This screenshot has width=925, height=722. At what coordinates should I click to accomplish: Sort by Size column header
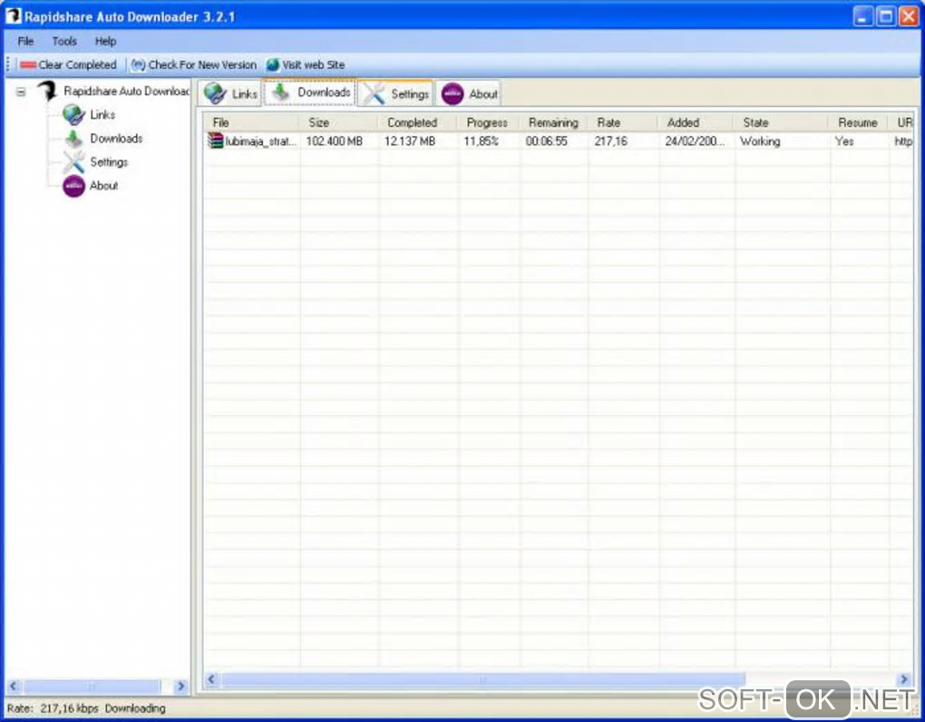[339, 122]
